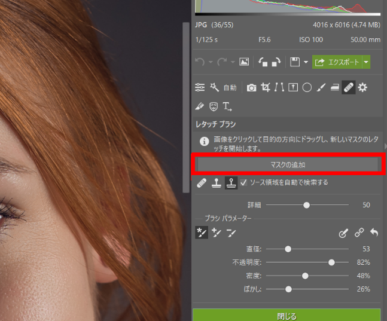Viewport: 387px width, 321px height.
Task: Click the chain link brush parameters icon
Action: [359, 233]
